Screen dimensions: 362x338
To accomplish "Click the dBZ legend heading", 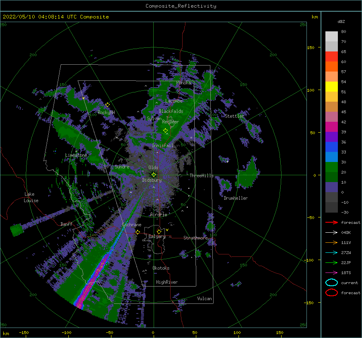I will (341, 21).
